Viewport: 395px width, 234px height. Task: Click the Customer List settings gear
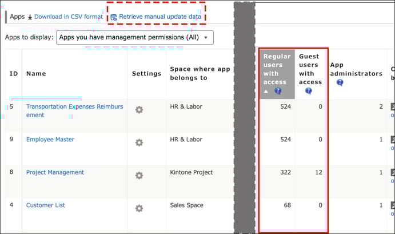139,208
